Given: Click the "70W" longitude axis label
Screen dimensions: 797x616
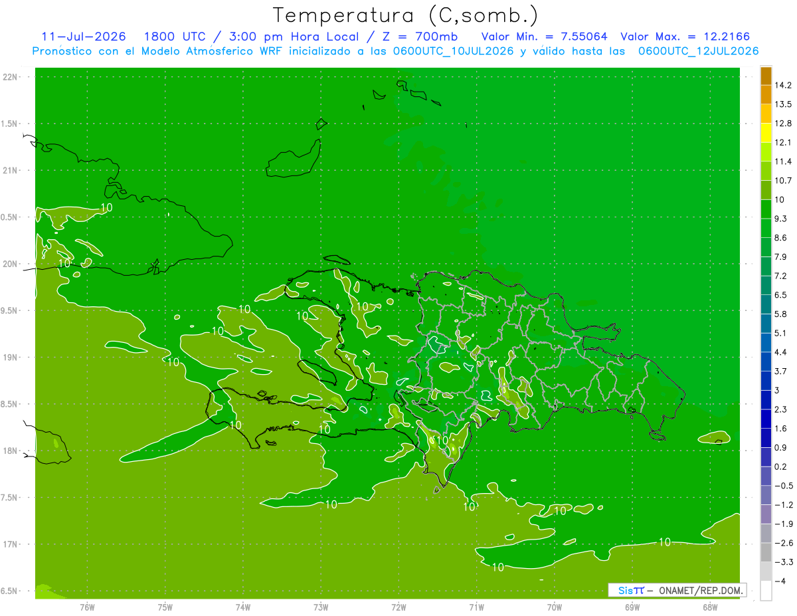Looking at the screenshot, I should [555, 607].
